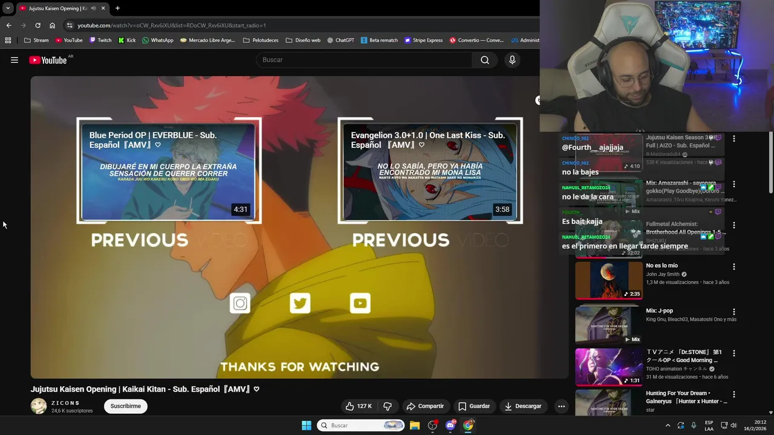Mute the tab via speaker icon
Viewport: 774px width, 435px height.
(x=93, y=8)
